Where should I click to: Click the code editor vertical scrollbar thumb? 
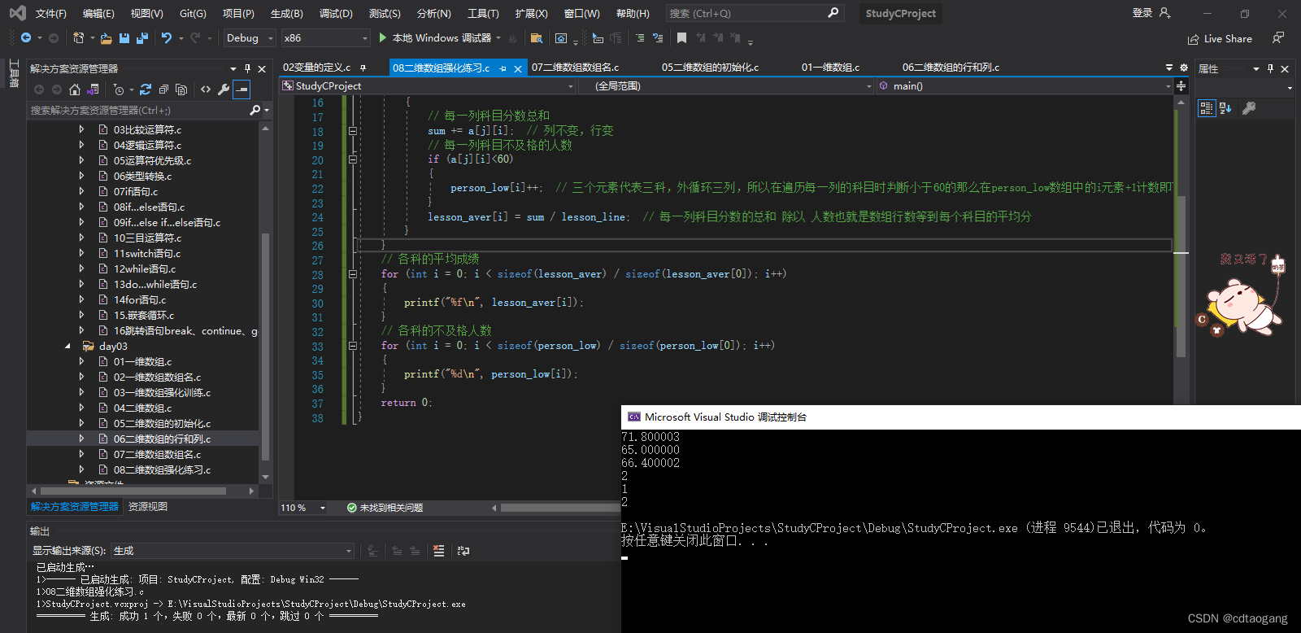coord(1181,277)
